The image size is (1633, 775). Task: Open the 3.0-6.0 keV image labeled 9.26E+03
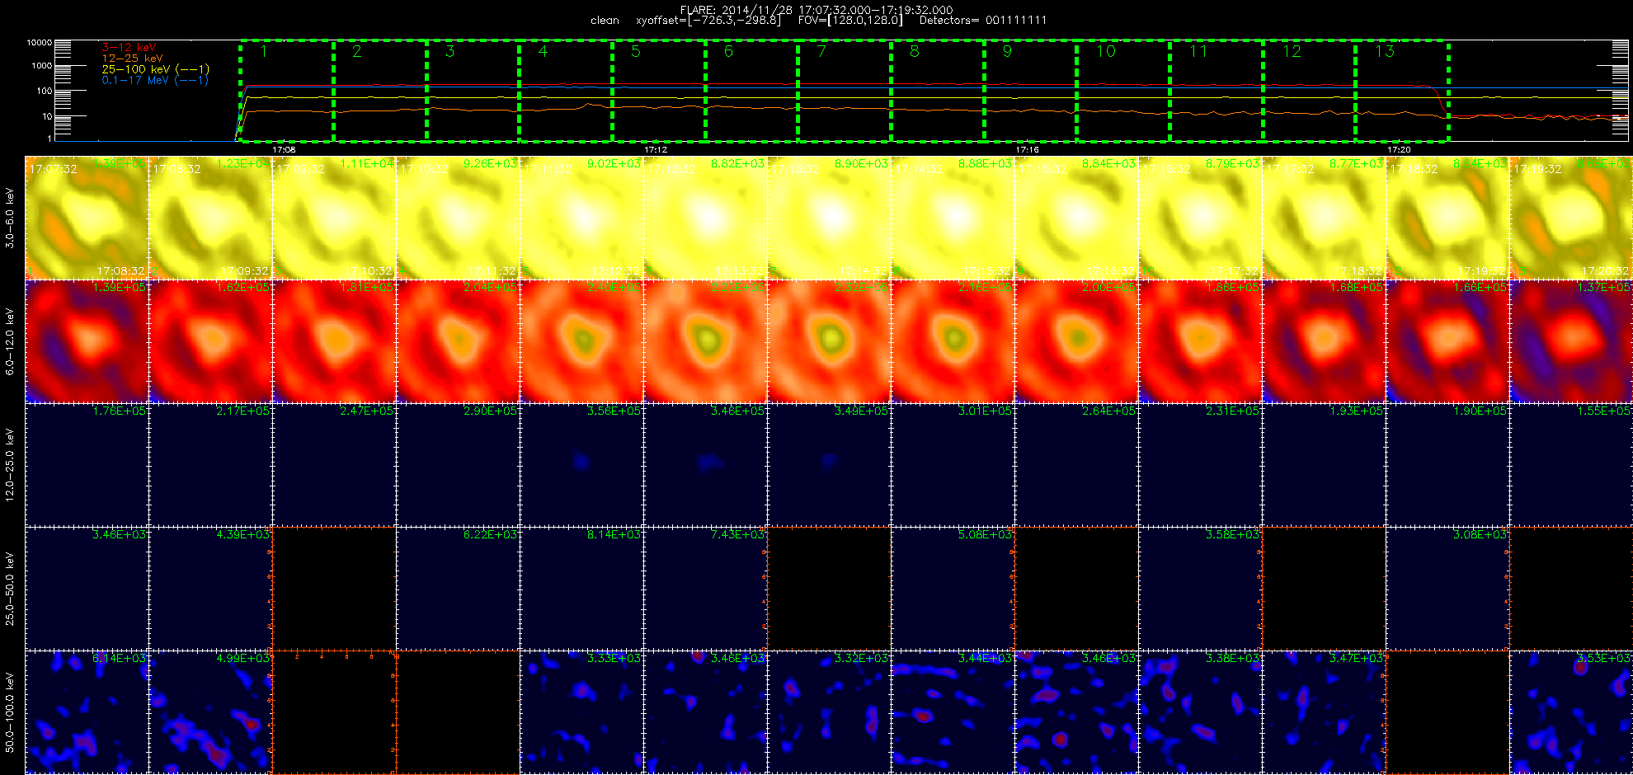(458, 218)
